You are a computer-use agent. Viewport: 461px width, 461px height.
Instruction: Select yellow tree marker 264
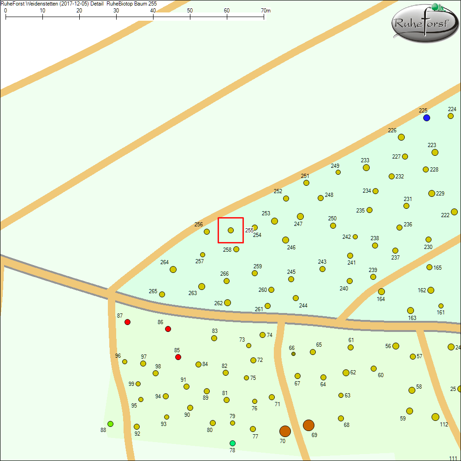(173, 269)
